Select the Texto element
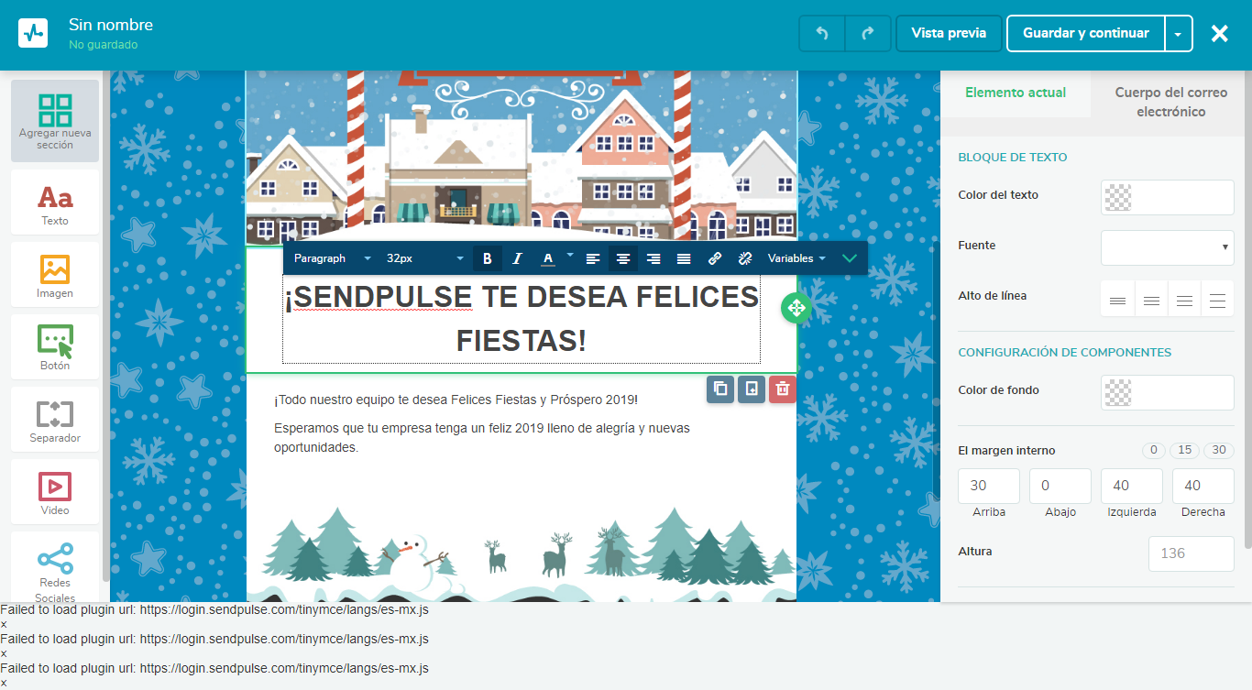Screen dimensions: 1252x690 tap(55, 202)
